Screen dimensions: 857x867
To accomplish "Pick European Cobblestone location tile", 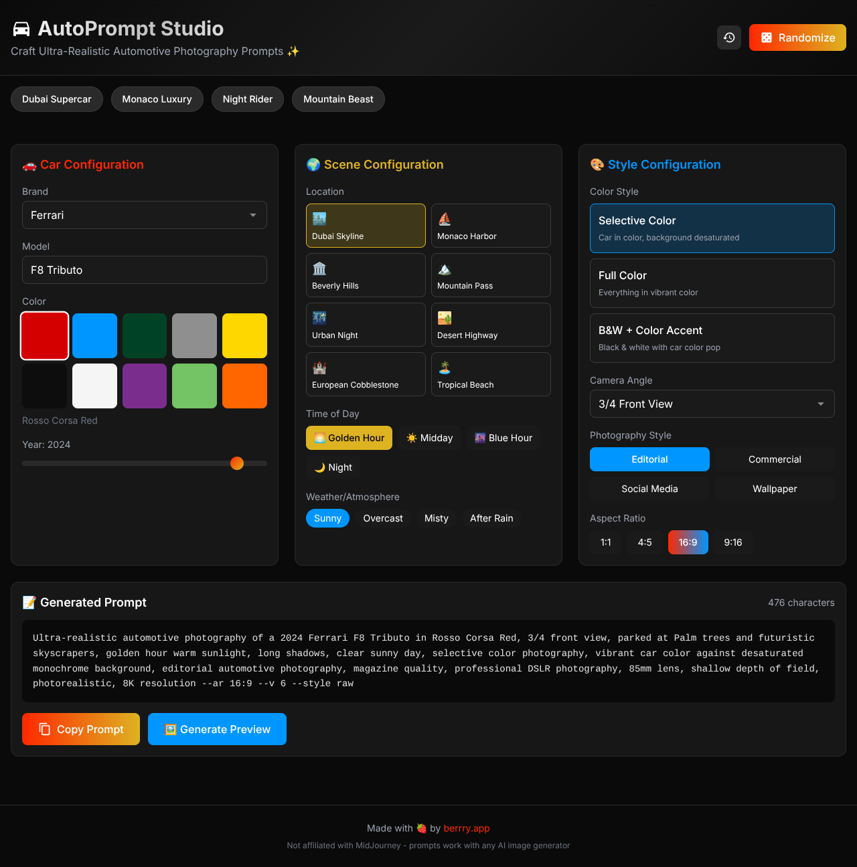I will pyautogui.click(x=365, y=374).
